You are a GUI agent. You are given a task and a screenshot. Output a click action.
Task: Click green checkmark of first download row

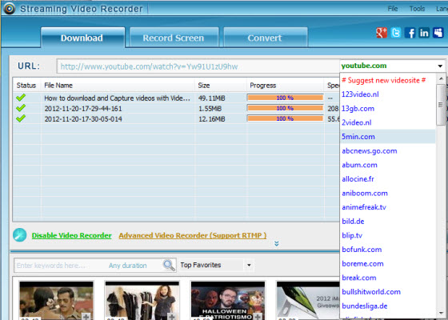tap(21, 98)
